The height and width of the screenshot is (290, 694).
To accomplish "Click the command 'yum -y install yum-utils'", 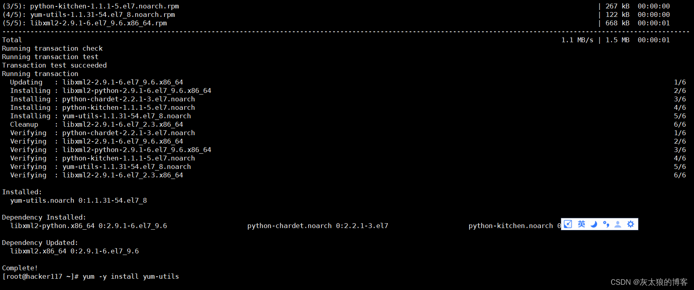I will tap(131, 276).
